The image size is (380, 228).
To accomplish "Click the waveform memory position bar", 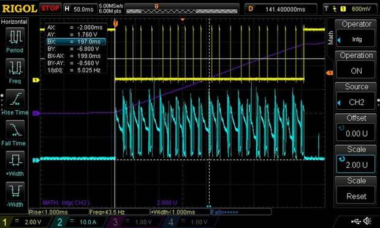I will tap(182, 9).
